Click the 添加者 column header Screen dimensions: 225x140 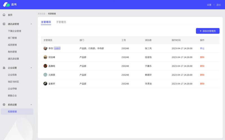pos(148,40)
